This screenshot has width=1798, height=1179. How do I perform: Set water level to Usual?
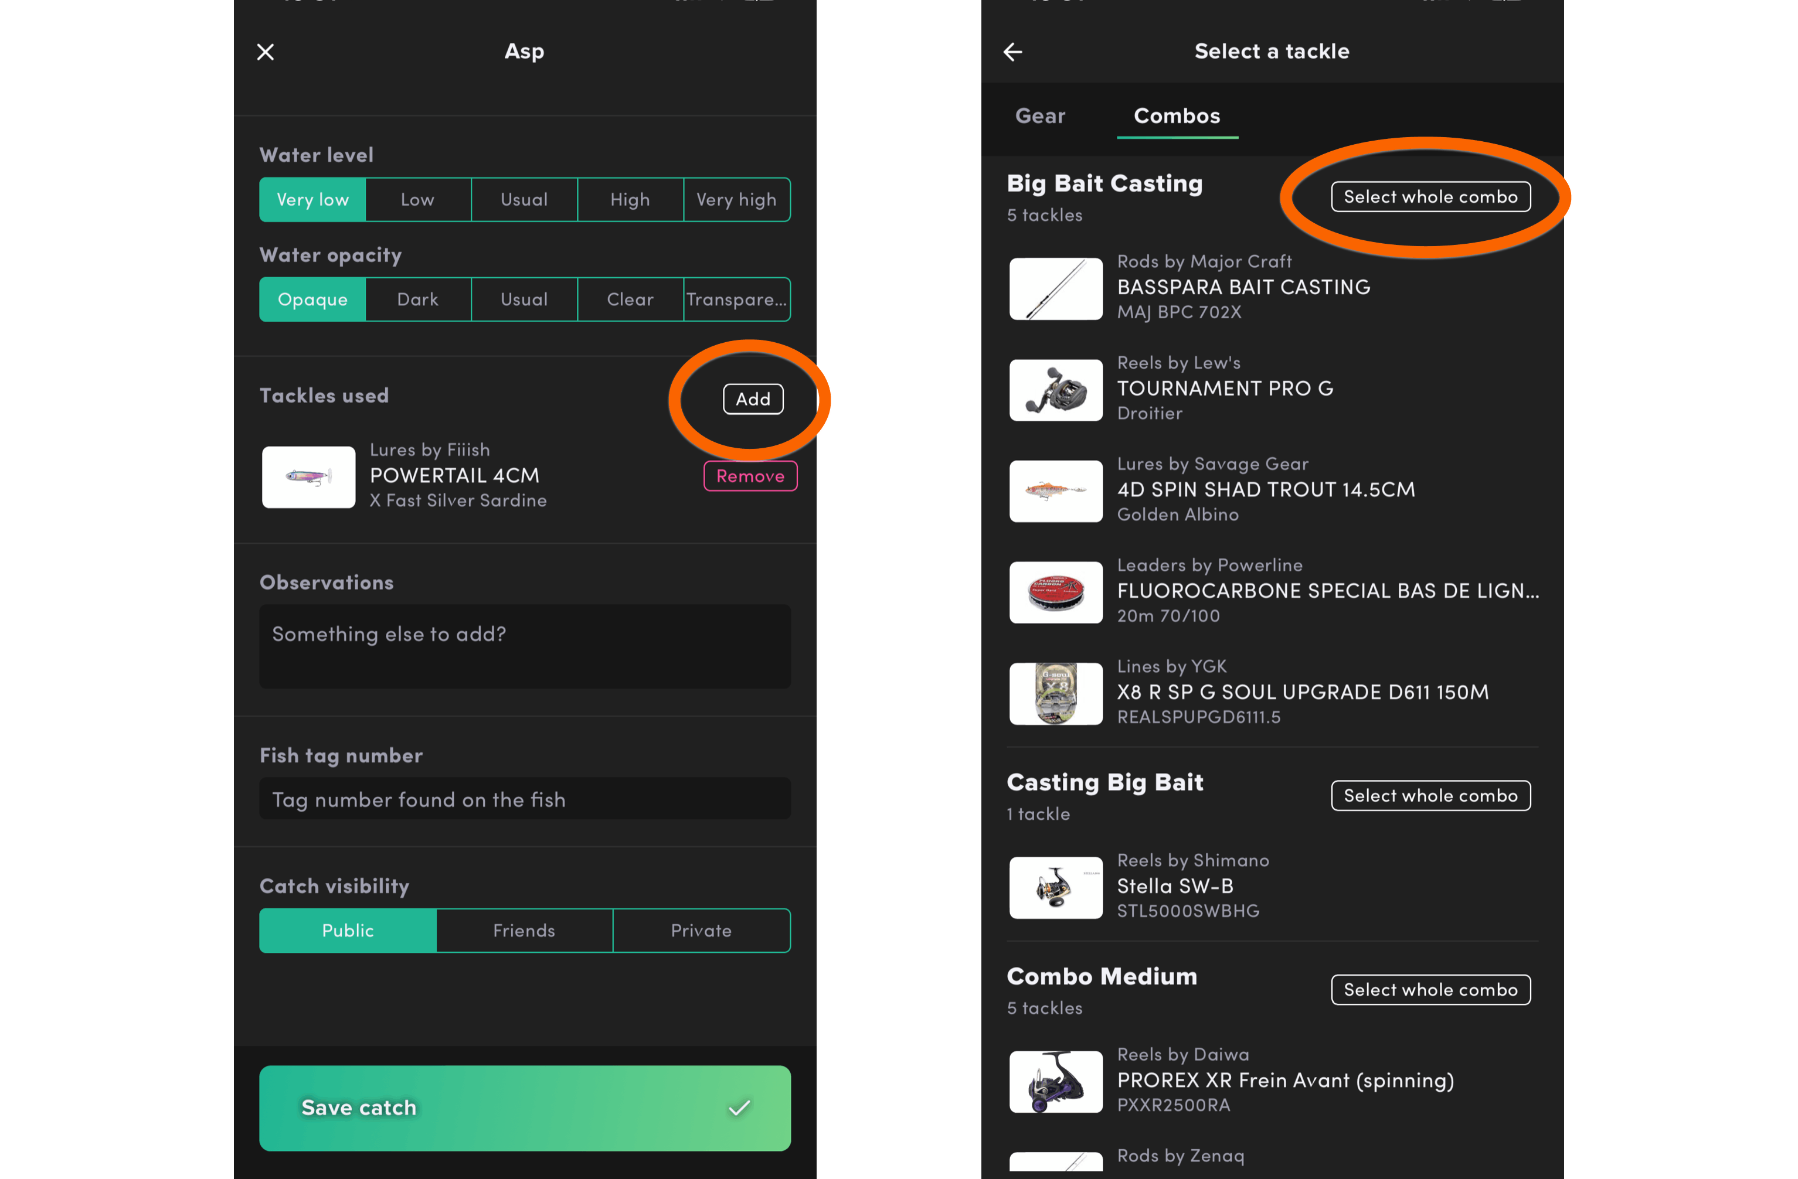point(524,200)
